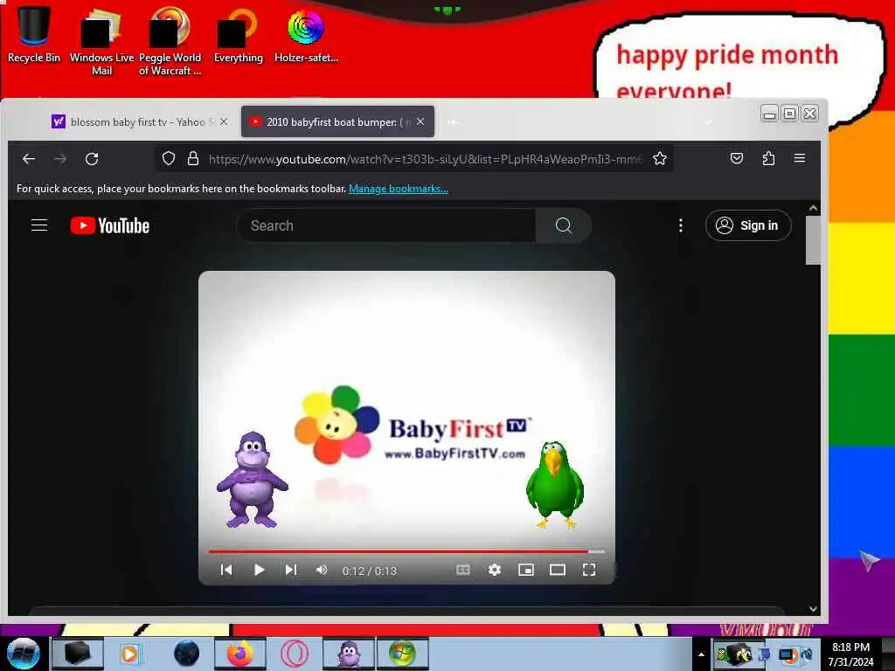895x671 pixels.
Task: Open Peggle World of Warcraft shortcut
Action: tap(170, 41)
